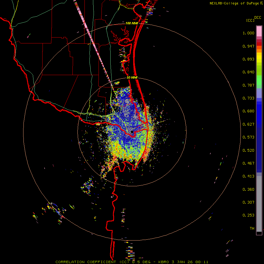This screenshot has height=264, width=264.
Task: Click the 0.680 legend value
Action: point(248,111)
